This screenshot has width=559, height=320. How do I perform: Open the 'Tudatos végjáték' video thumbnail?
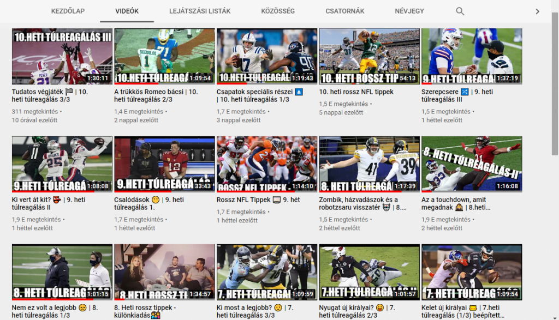tap(62, 56)
